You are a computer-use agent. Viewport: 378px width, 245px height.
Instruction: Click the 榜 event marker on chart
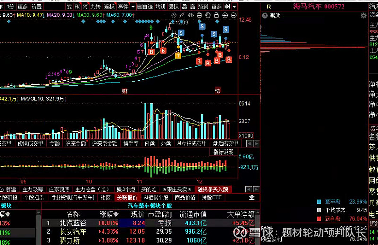[x=217, y=90]
